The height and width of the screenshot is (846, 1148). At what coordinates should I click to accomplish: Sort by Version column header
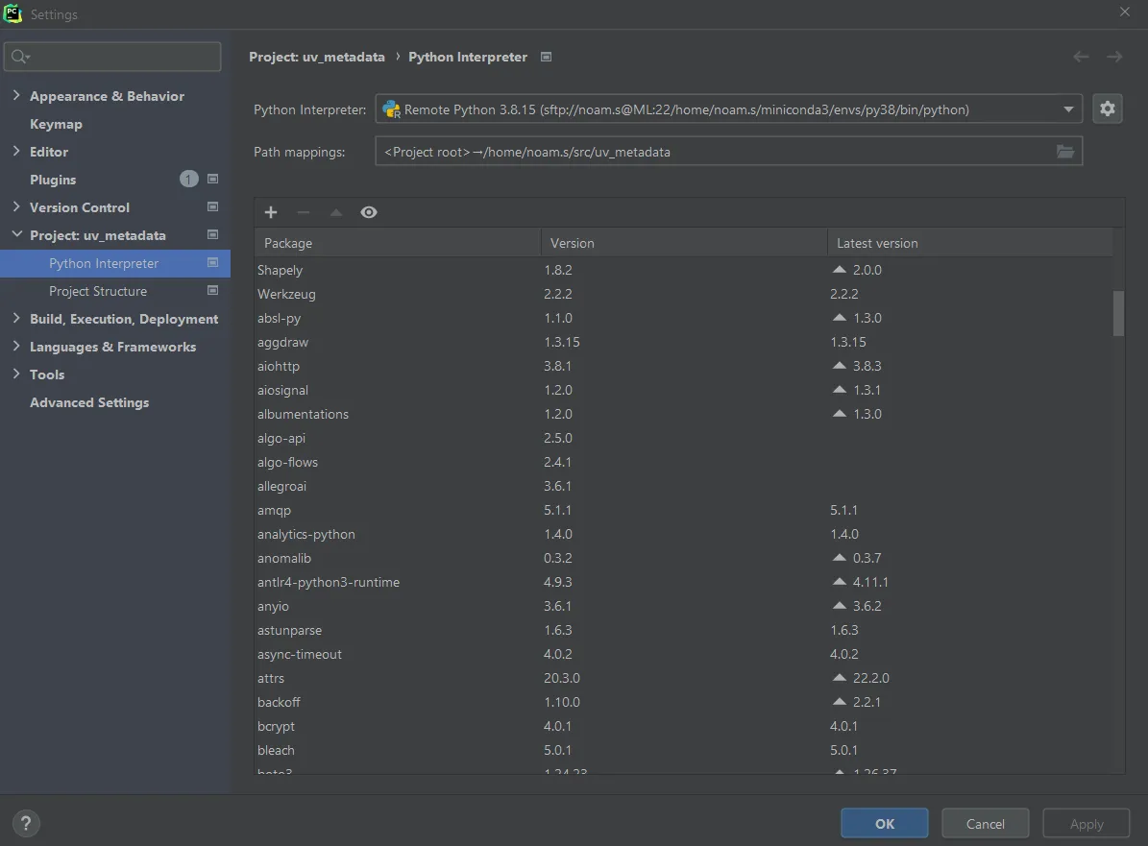tap(684, 242)
